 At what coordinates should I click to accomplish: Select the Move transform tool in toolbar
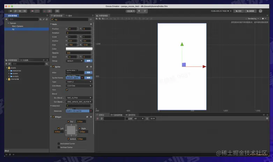coord(11,11)
